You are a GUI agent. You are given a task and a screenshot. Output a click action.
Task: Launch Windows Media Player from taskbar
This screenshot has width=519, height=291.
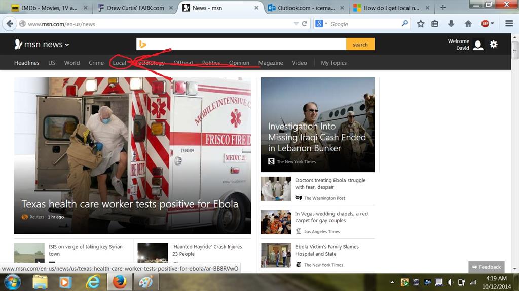click(x=65, y=282)
